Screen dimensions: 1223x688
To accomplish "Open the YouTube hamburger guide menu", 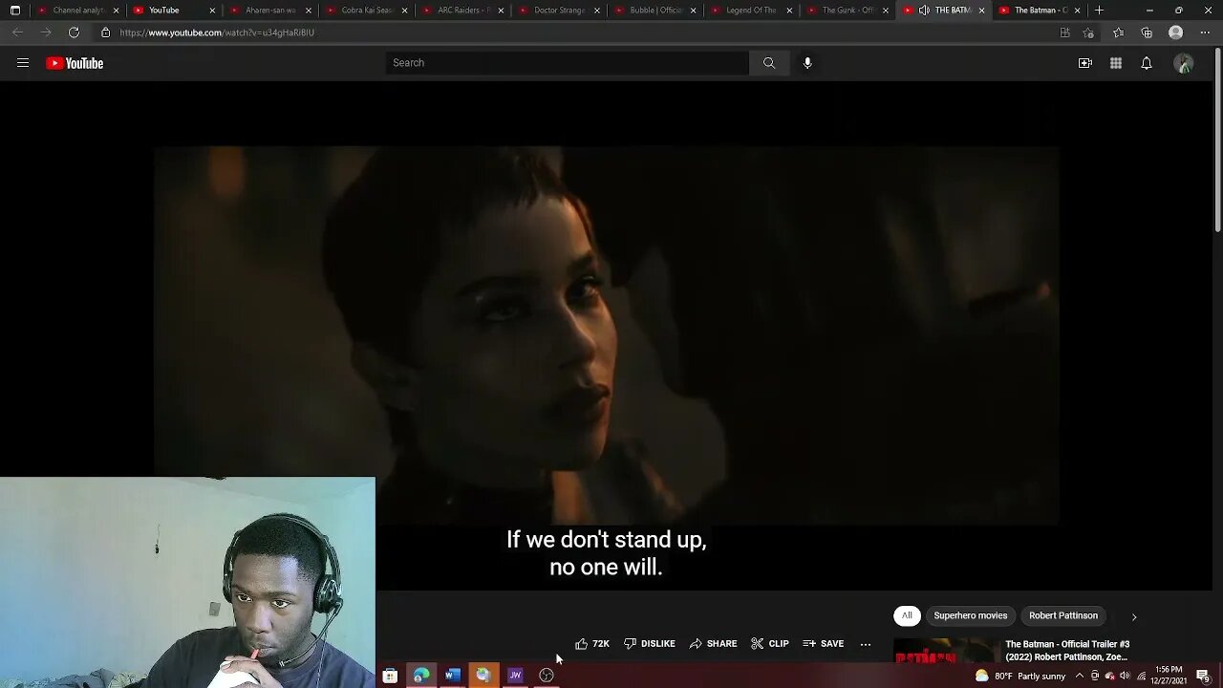I will click(23, 63).
